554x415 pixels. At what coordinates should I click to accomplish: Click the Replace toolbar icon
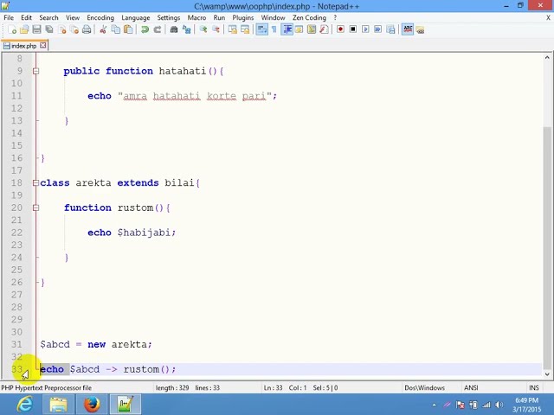186,29
